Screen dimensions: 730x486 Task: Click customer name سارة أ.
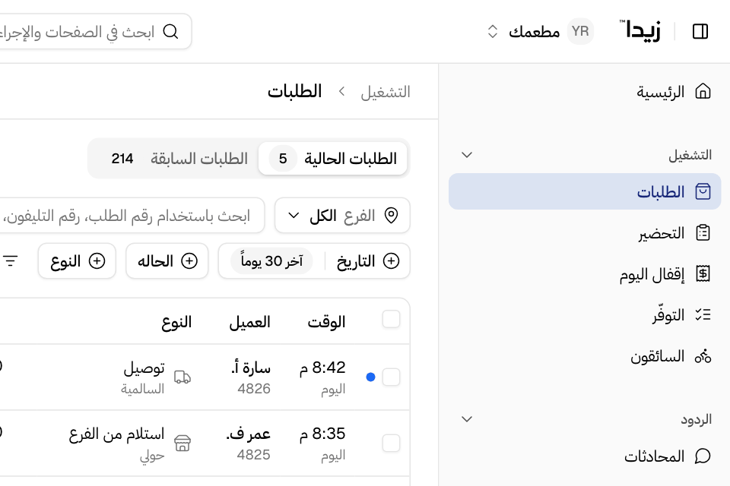click(251, 368)
